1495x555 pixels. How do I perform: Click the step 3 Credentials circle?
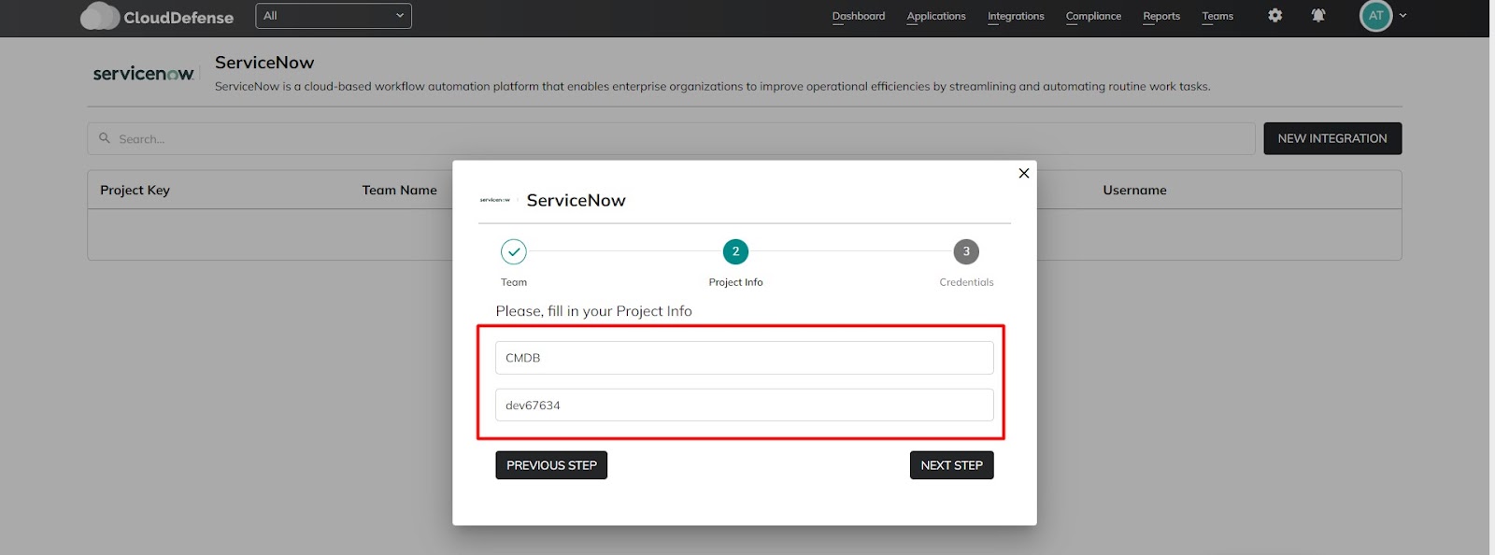966,251
